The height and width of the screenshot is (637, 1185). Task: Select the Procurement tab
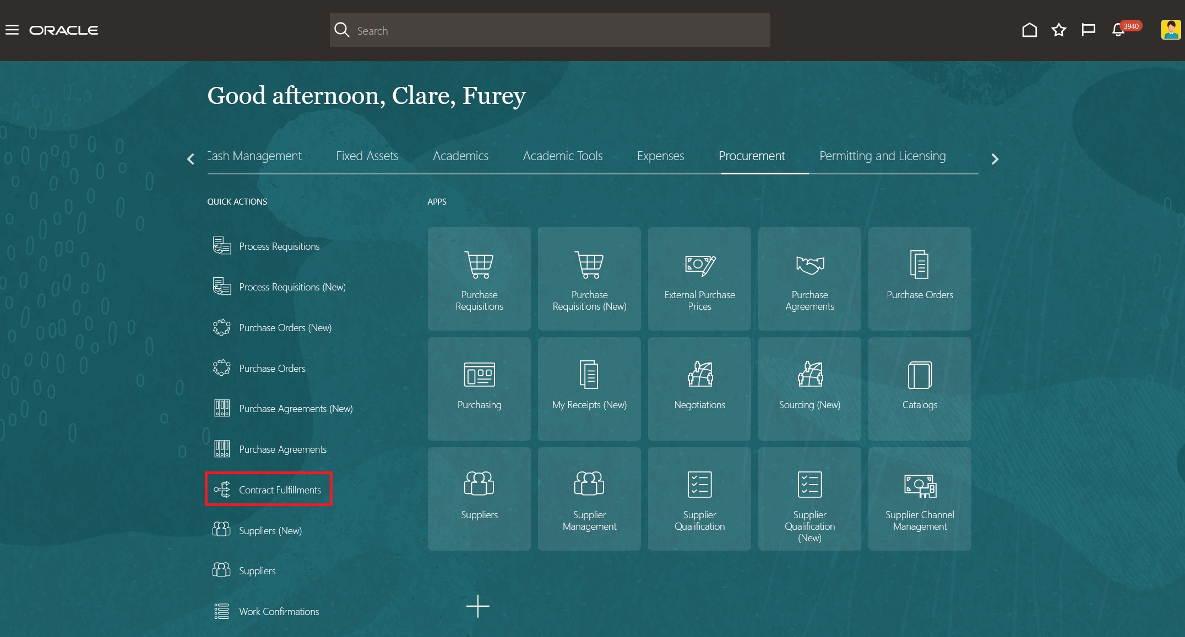coord(752,156)
